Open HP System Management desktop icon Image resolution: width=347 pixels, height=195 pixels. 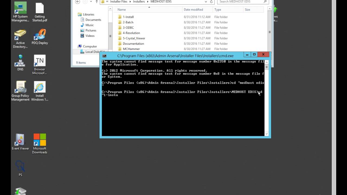(20, 12)
